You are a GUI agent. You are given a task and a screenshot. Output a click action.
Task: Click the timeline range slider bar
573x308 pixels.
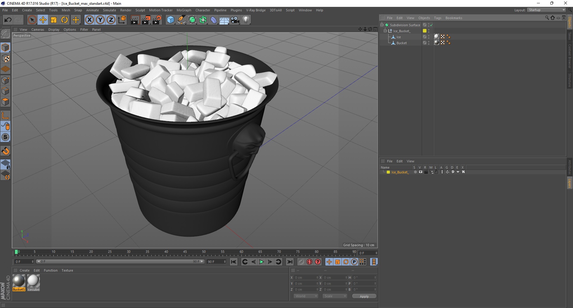(x=120, y=262)
